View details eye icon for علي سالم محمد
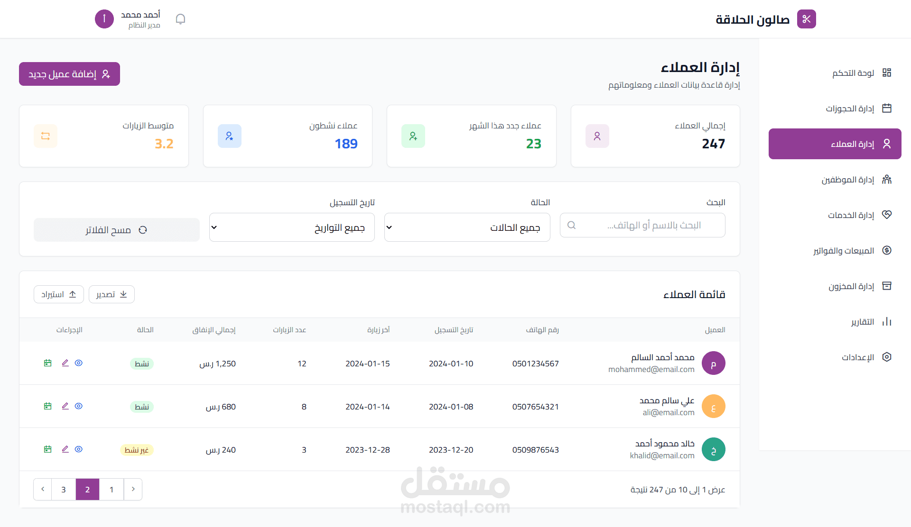911x527 pixels. pyautogui.click(x=79, y=406)
